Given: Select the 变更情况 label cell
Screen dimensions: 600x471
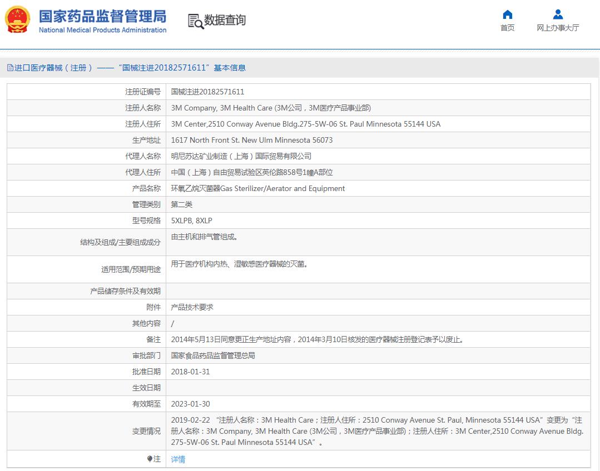Looking at the screenshot, I should tap(87, 431).
